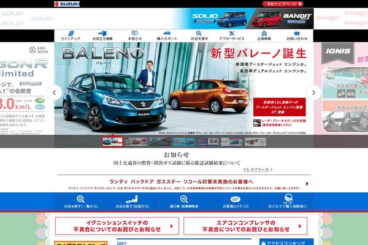Open 国土交通省の燃費・排出ガス試験 notice

(x=177, y=163)
